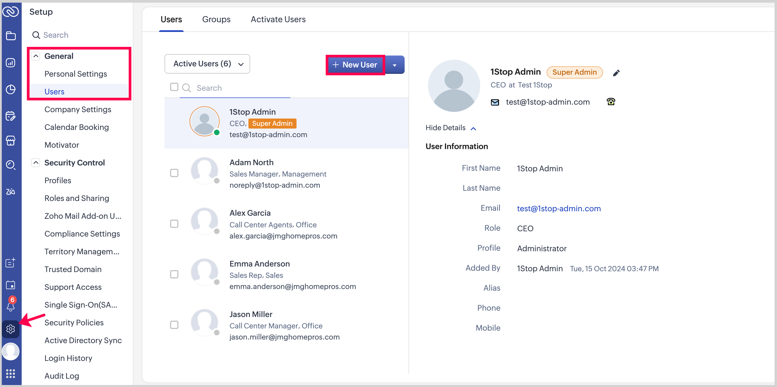Check the box next to Adam North
Viewport: 777px width, 387px height.
coord(174,173)
